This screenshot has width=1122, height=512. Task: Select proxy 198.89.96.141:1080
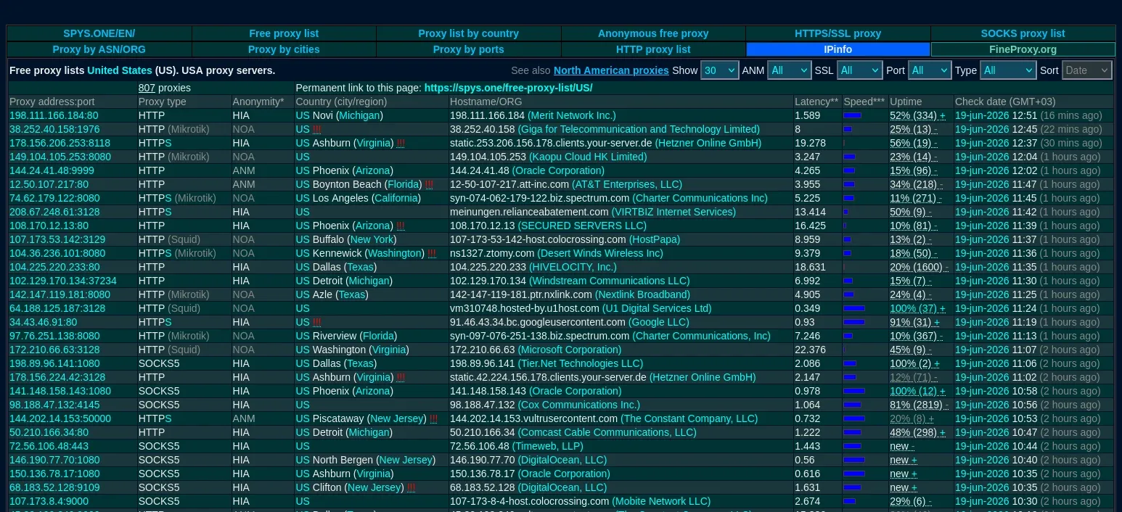pos(54,363)
